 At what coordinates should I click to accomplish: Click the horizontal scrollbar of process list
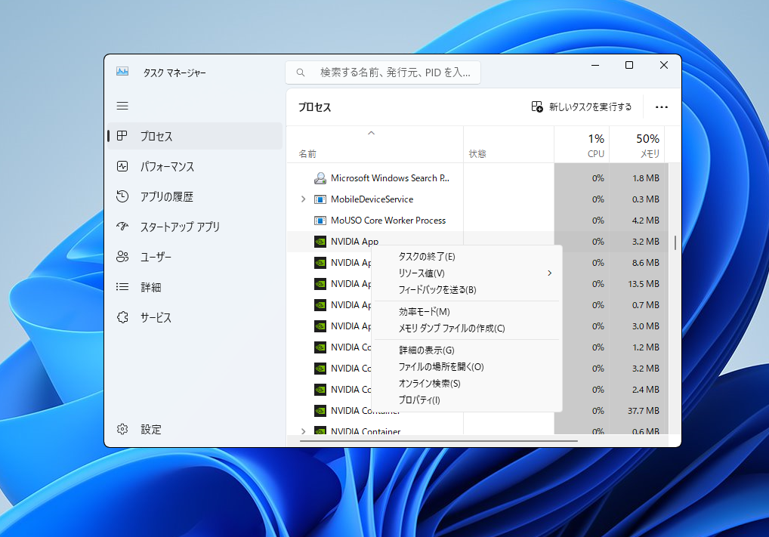click(x=438, y=441)
